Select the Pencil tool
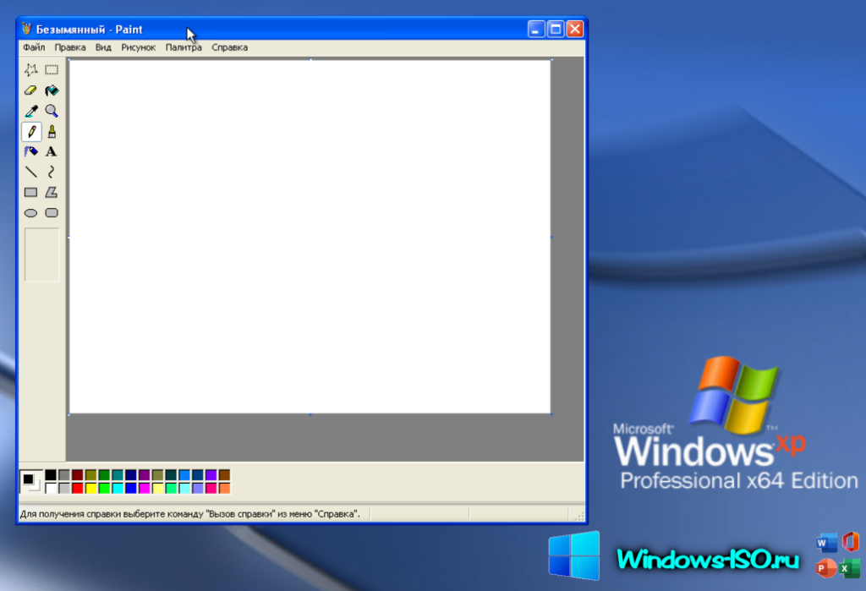 (31, 131)
